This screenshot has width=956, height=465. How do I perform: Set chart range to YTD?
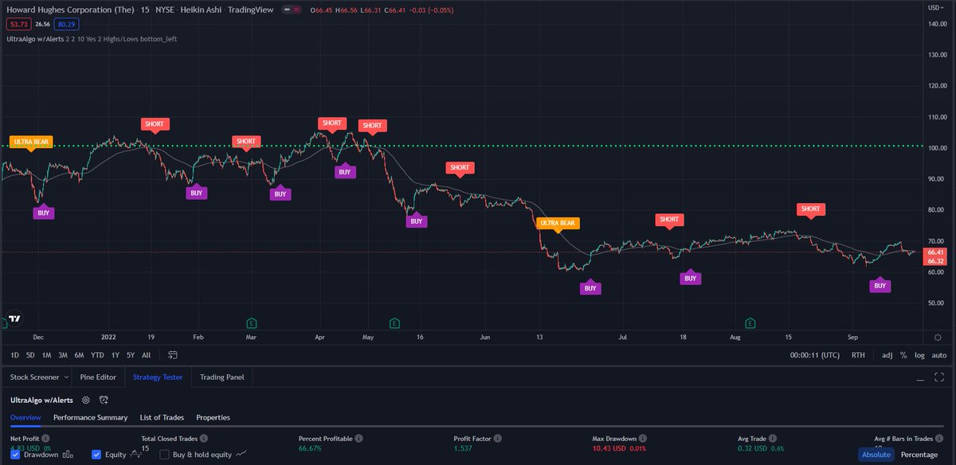pyautogui.click(x=97, y=355)
